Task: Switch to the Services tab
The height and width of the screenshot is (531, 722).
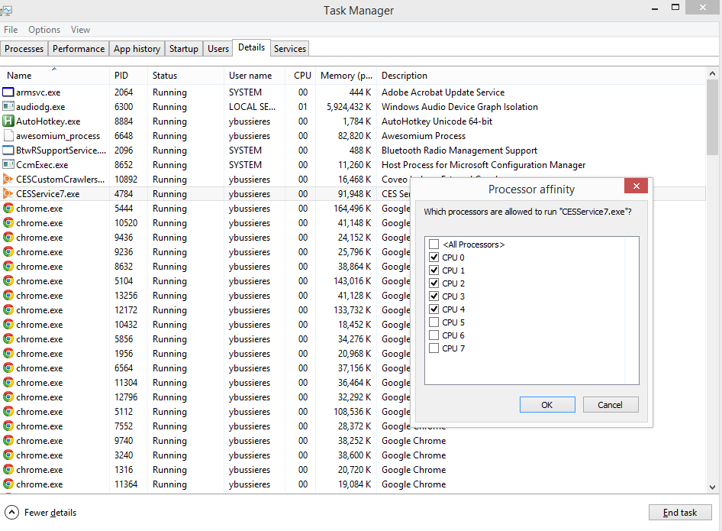Action: click(289, 48)
